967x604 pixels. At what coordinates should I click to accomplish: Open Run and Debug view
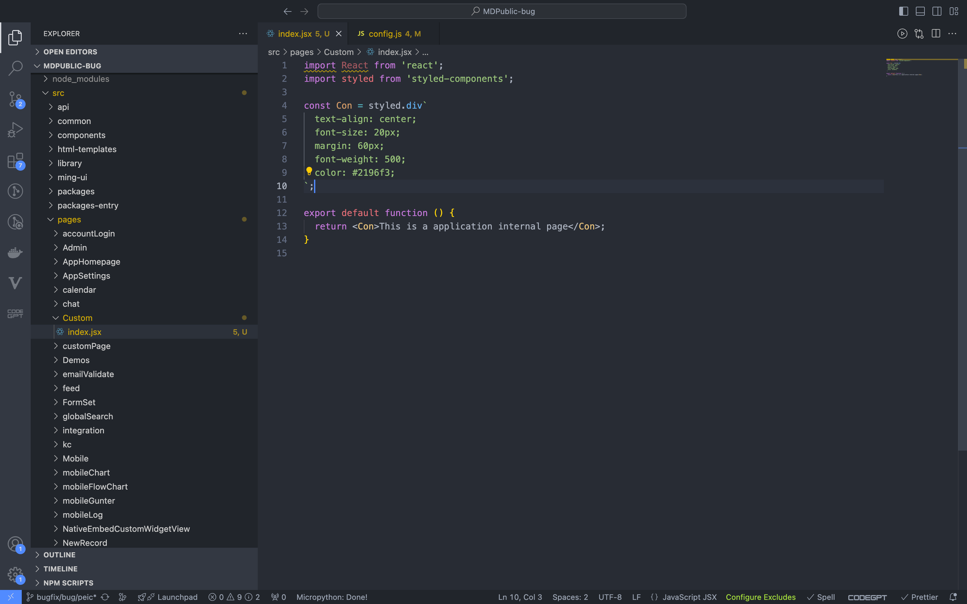(x=15, y=130)
